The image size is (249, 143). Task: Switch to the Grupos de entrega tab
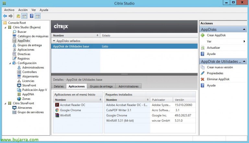[101, 86]
